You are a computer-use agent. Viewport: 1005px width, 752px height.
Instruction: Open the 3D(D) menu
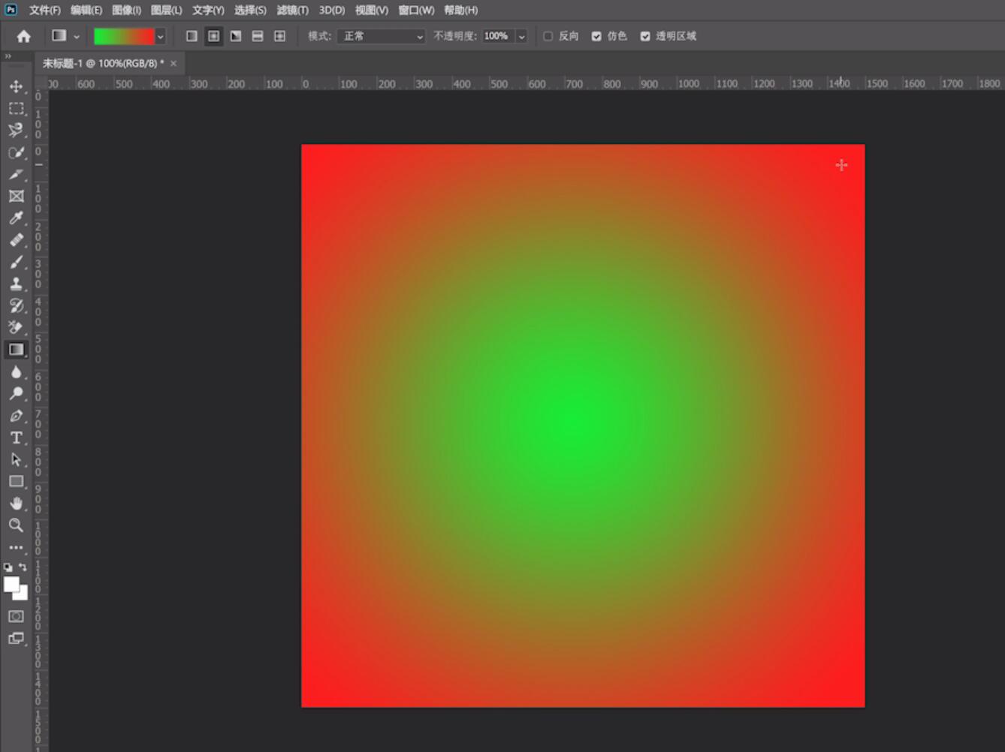[331, 10]
